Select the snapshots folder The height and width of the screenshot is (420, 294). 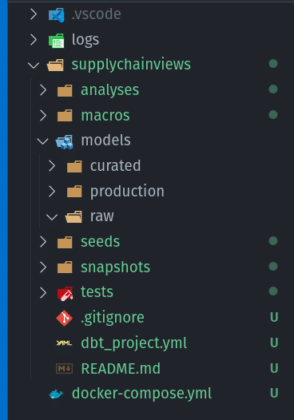(116, 267)
